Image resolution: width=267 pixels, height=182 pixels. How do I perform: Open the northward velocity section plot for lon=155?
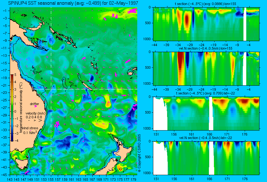pos(206,68)
